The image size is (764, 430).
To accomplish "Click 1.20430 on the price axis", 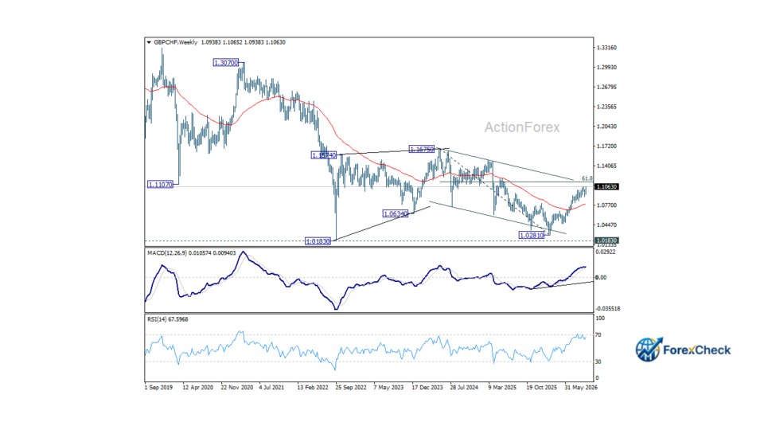I will (x=606, y=127).
